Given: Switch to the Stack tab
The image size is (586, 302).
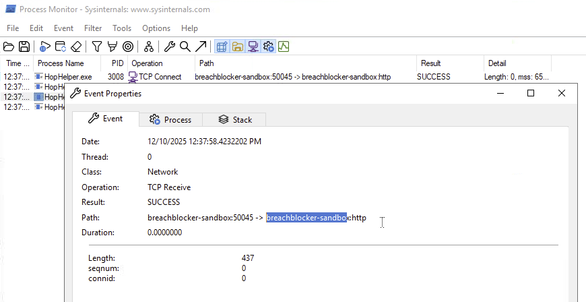Looking at the screenshot, I should (234, 120).
